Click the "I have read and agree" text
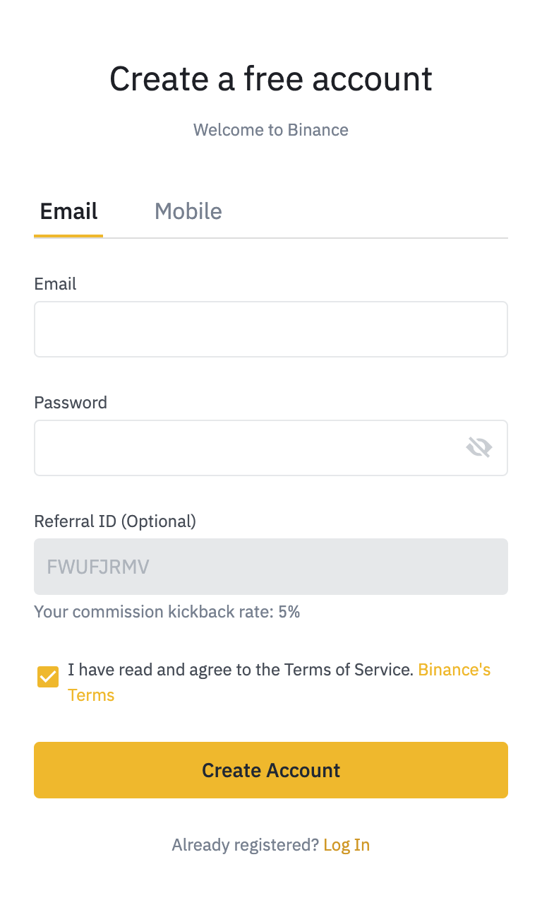The image size is (542, 910). [x=240, y=670]
